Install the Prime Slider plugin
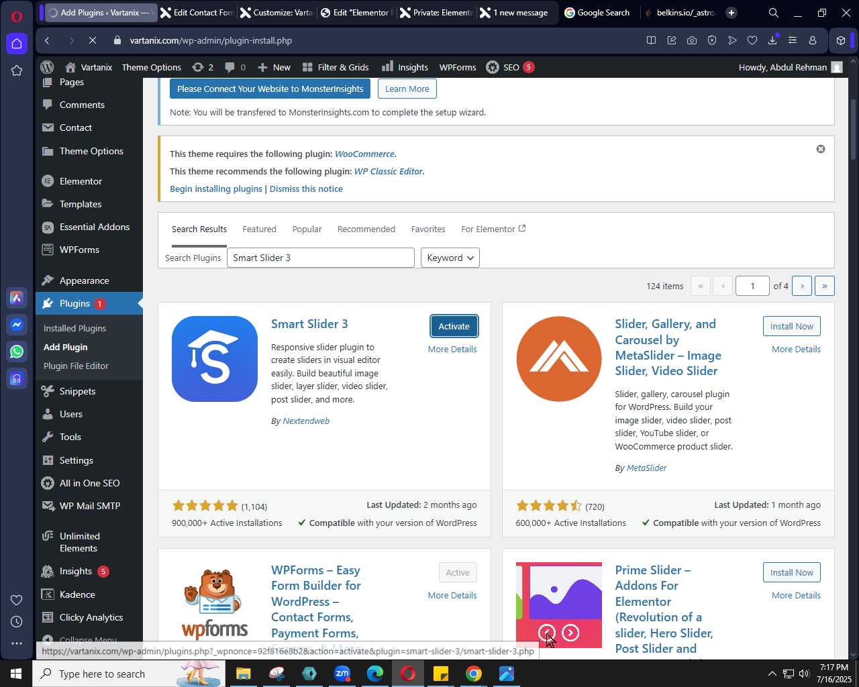This screenshot has height=687, width=859. pos(792,572)
